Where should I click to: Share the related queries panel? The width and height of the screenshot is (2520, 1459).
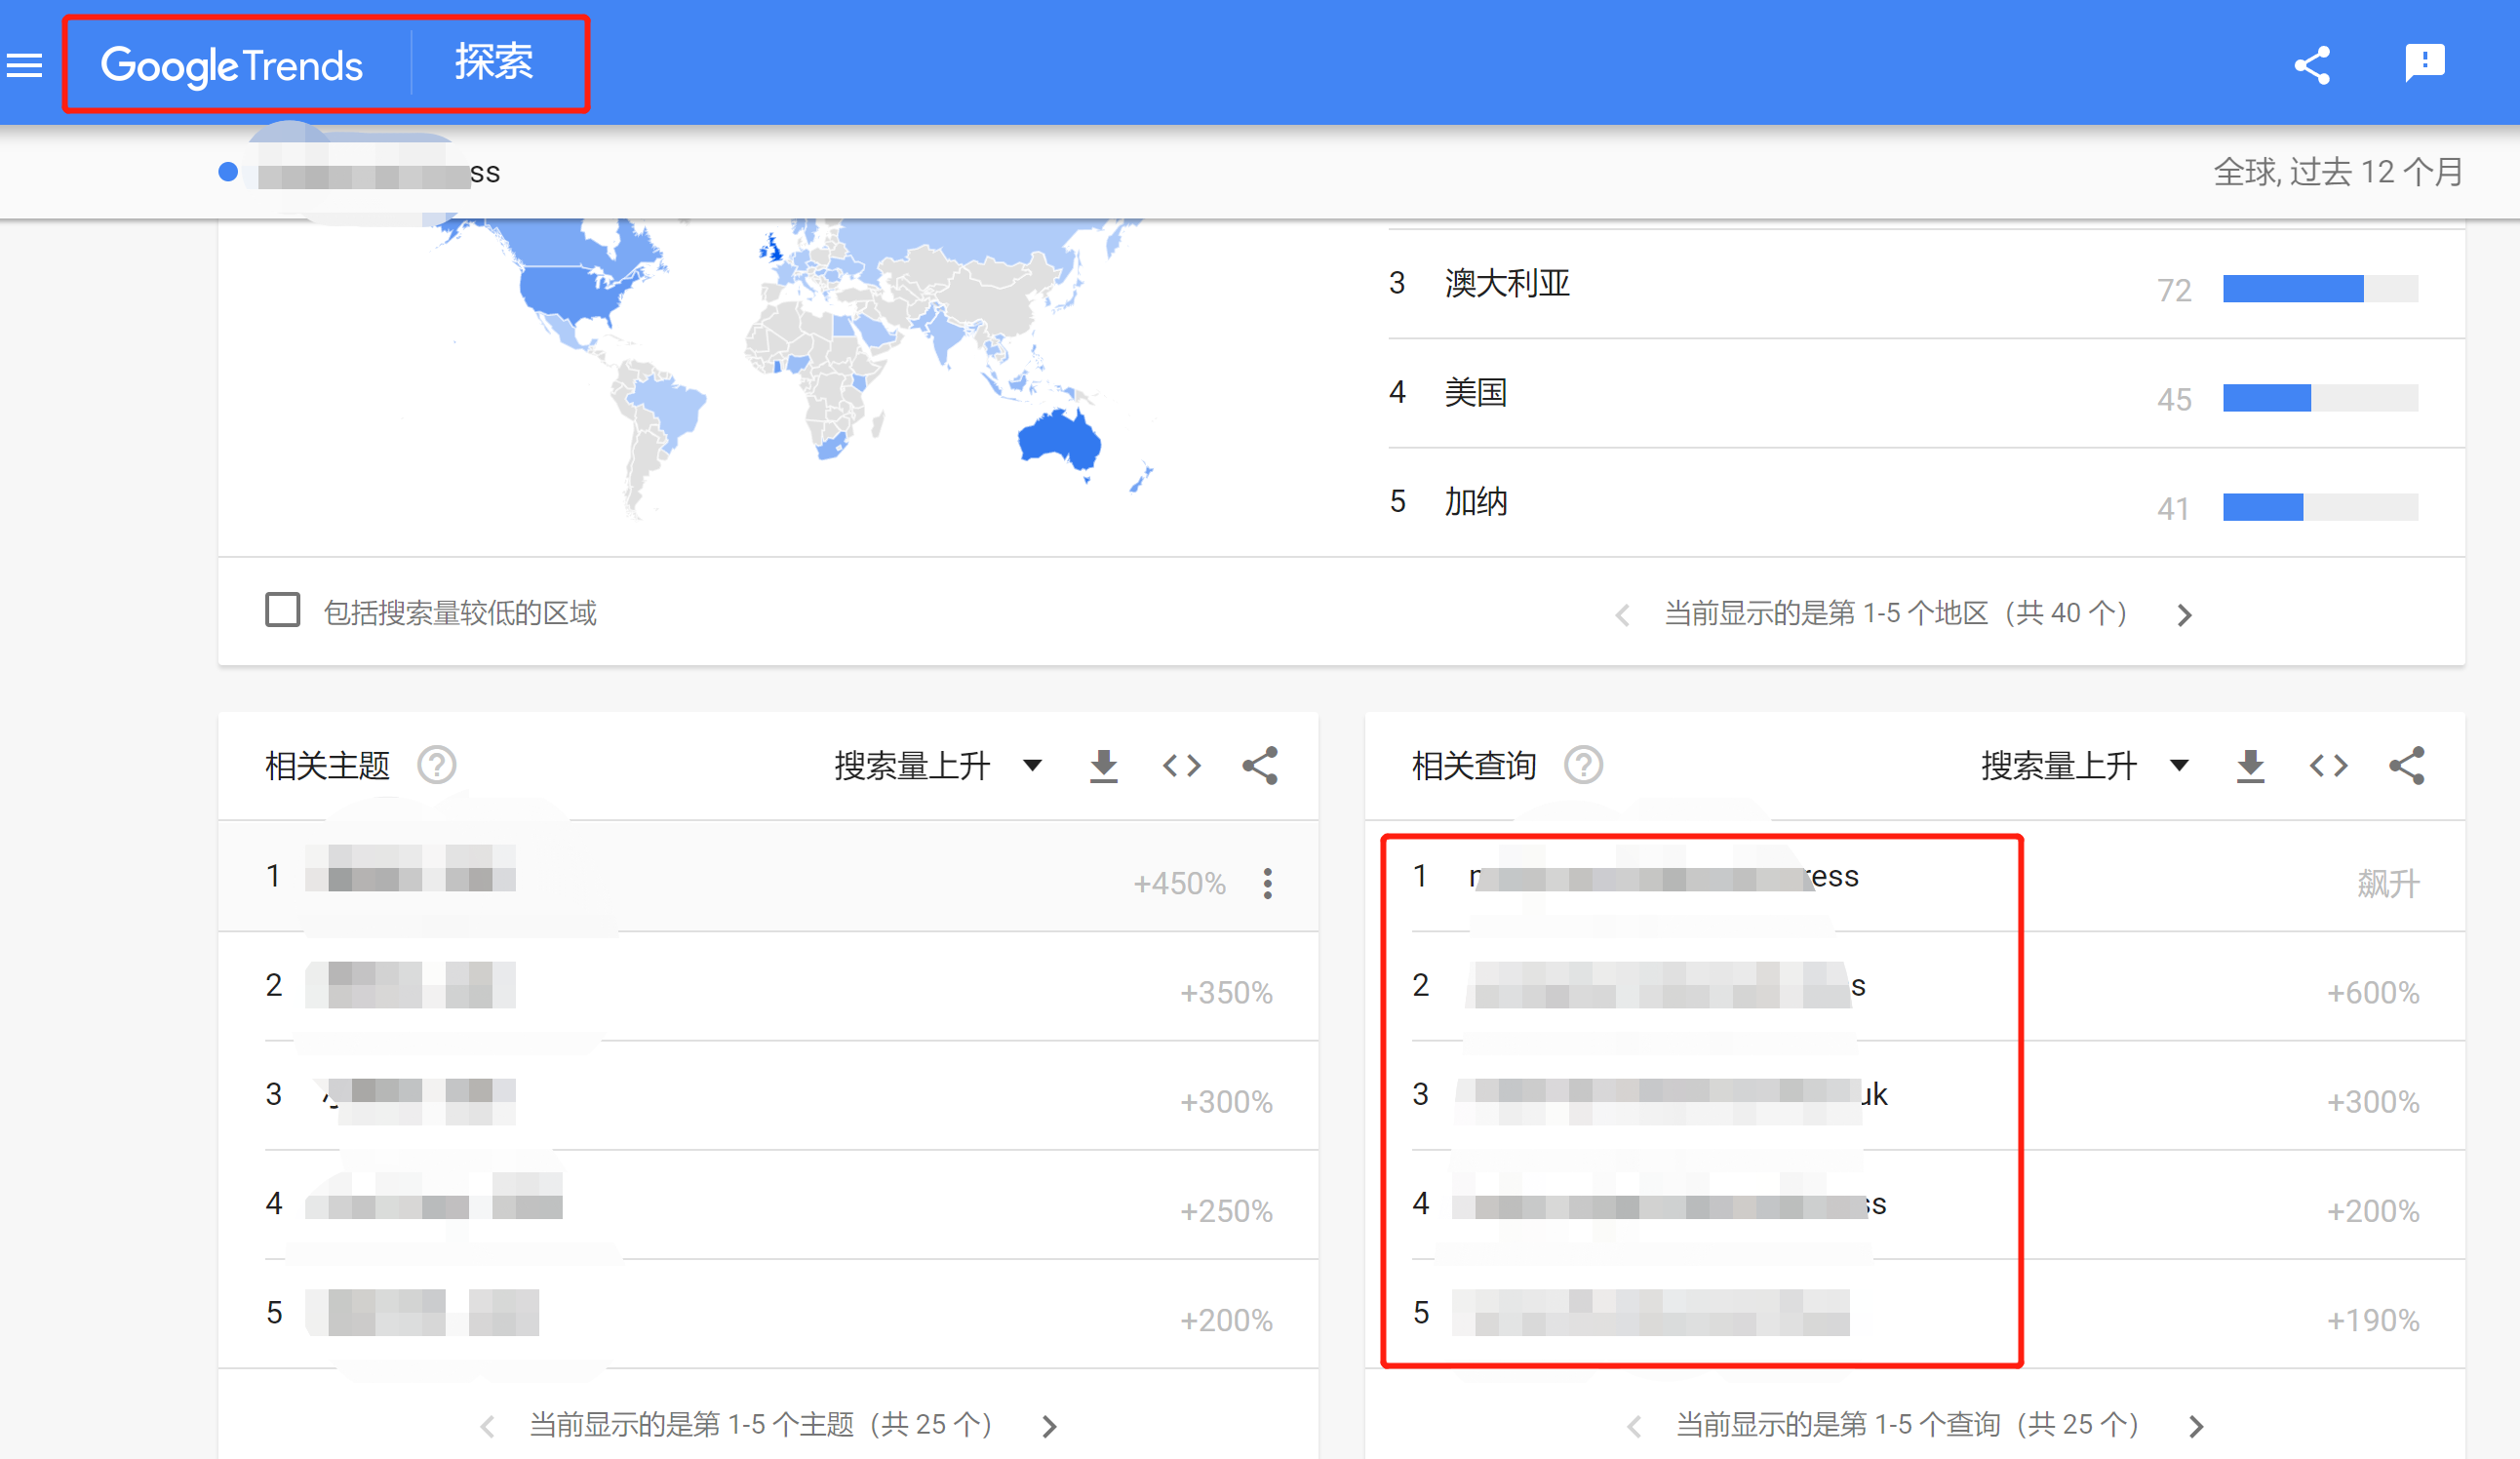2407,765
